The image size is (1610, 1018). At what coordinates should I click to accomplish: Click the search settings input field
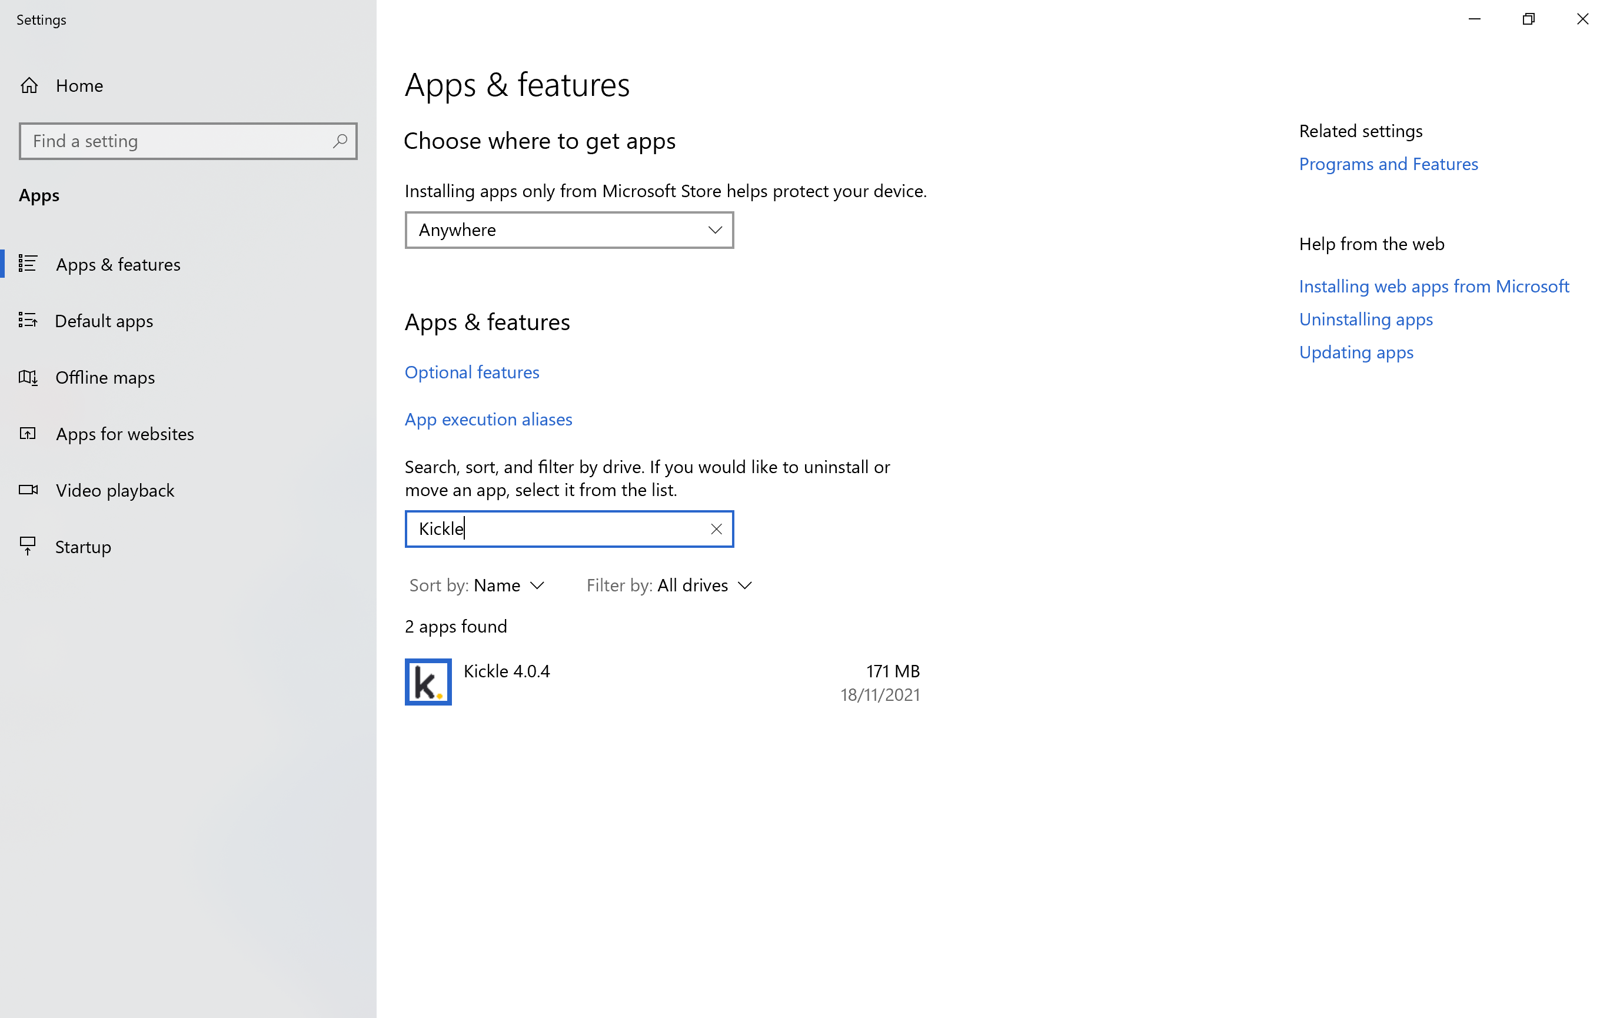click(x=188, y=141)
